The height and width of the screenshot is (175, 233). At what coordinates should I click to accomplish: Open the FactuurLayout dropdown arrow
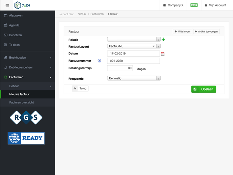tap(158, 46)
